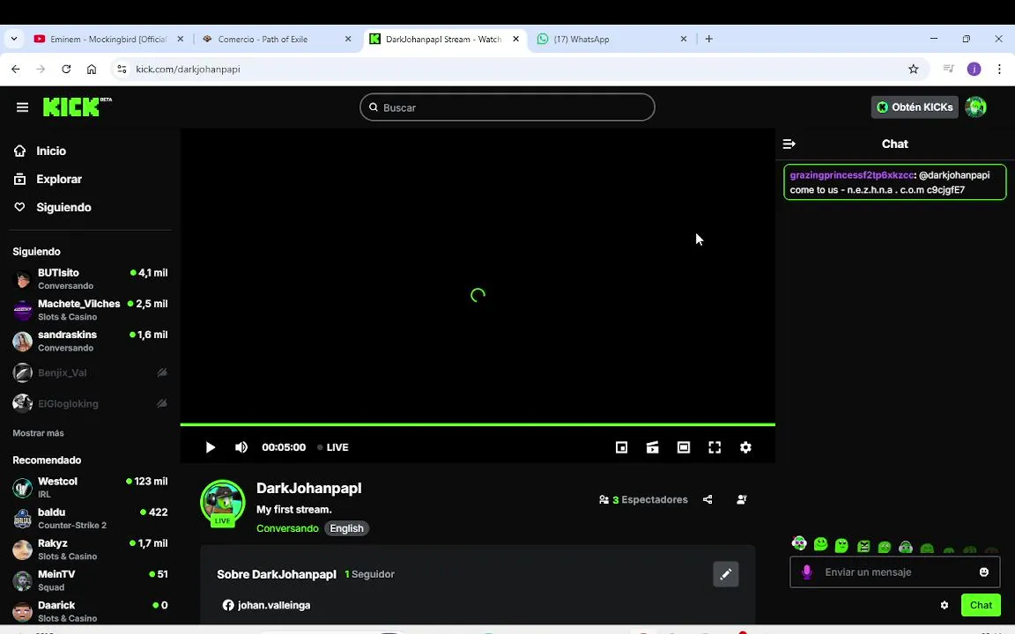The height and width of the screenshot is (634, 1015).
Task: Open Westcol recommended channel
Action: pyautogui.click(x=90, y=487)
